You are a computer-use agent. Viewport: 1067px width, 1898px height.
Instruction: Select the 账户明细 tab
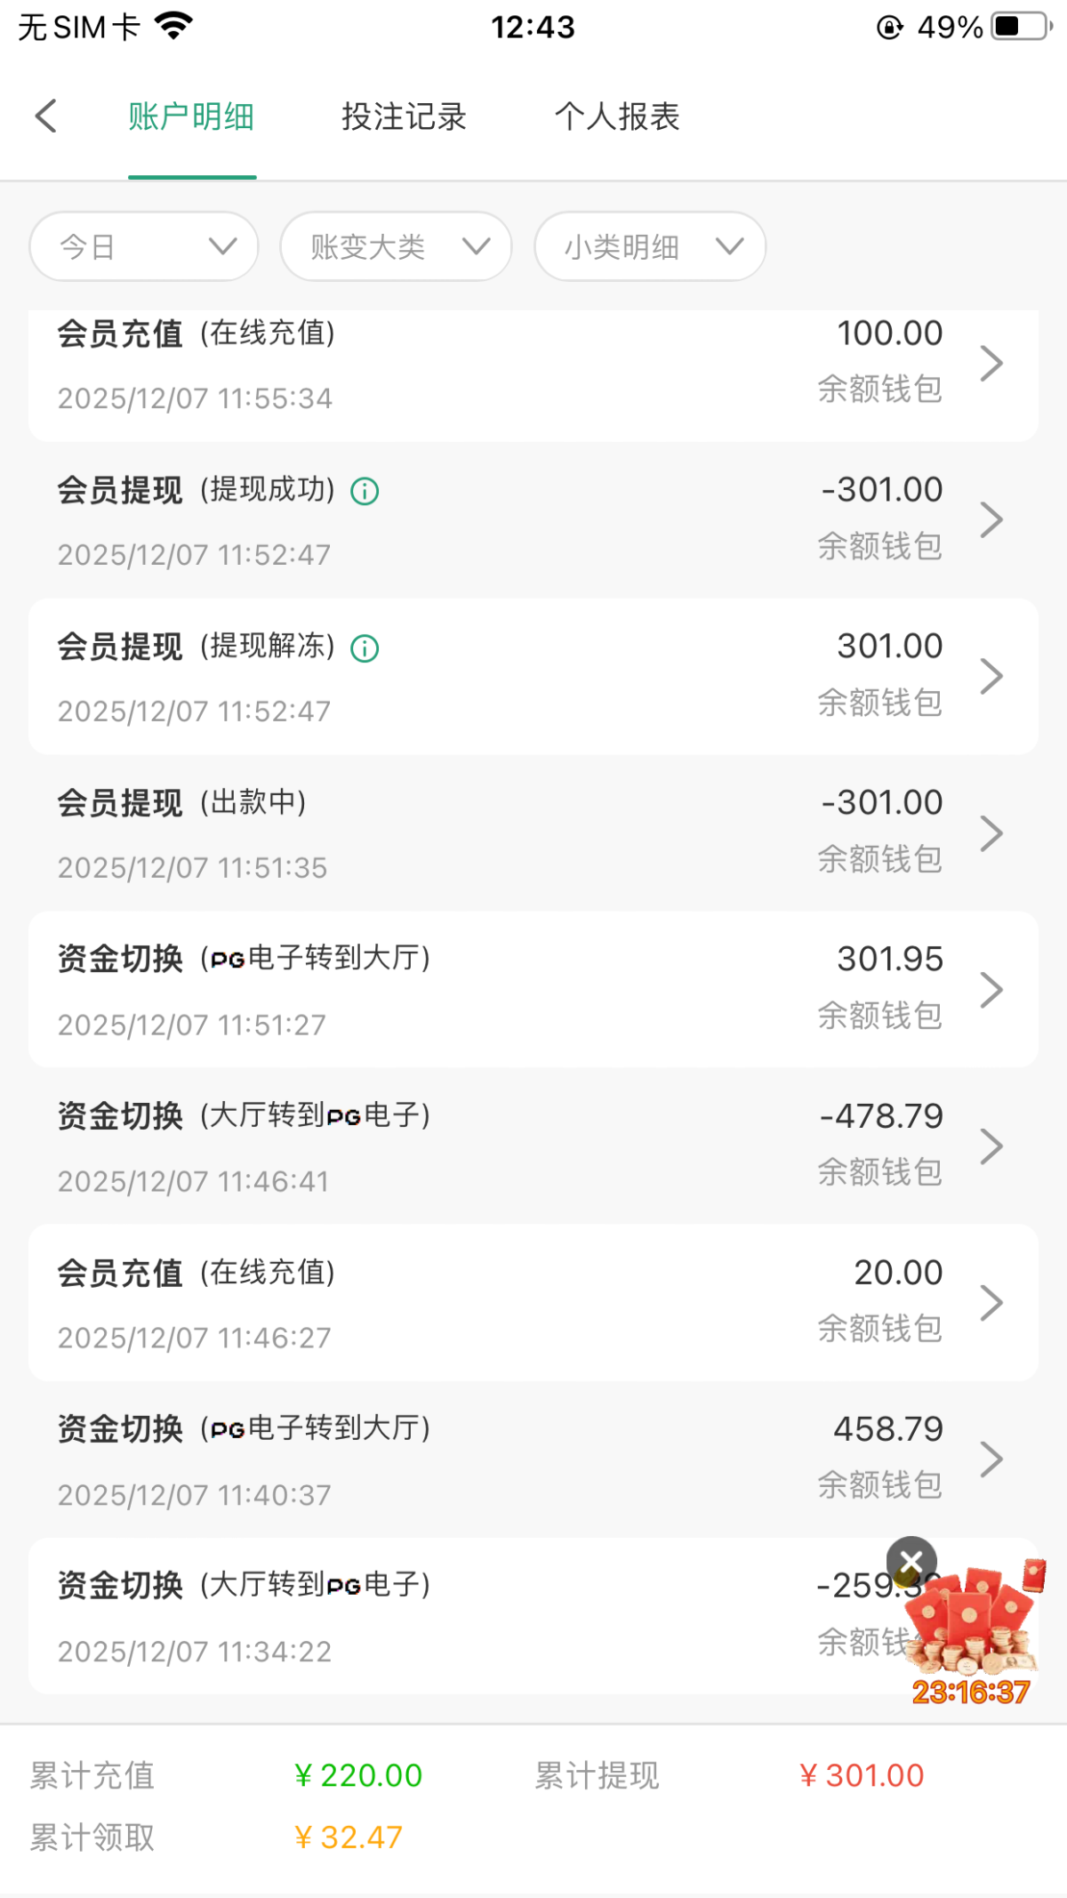pyautogui.click(x=191, y=117)
